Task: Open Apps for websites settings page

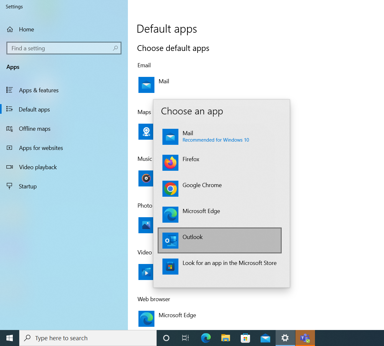Action: click(64, 148)
